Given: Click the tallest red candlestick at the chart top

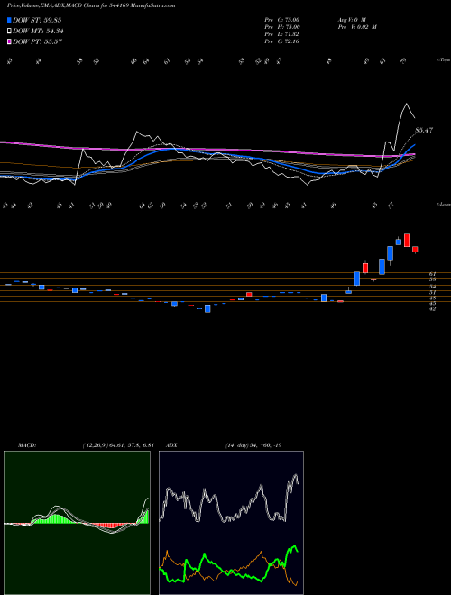Looking at the screenshot, I should coord(407,240).
